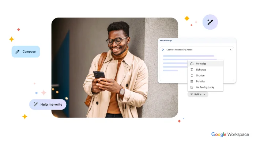Click the wand icon in prompt field

[163, 50]
